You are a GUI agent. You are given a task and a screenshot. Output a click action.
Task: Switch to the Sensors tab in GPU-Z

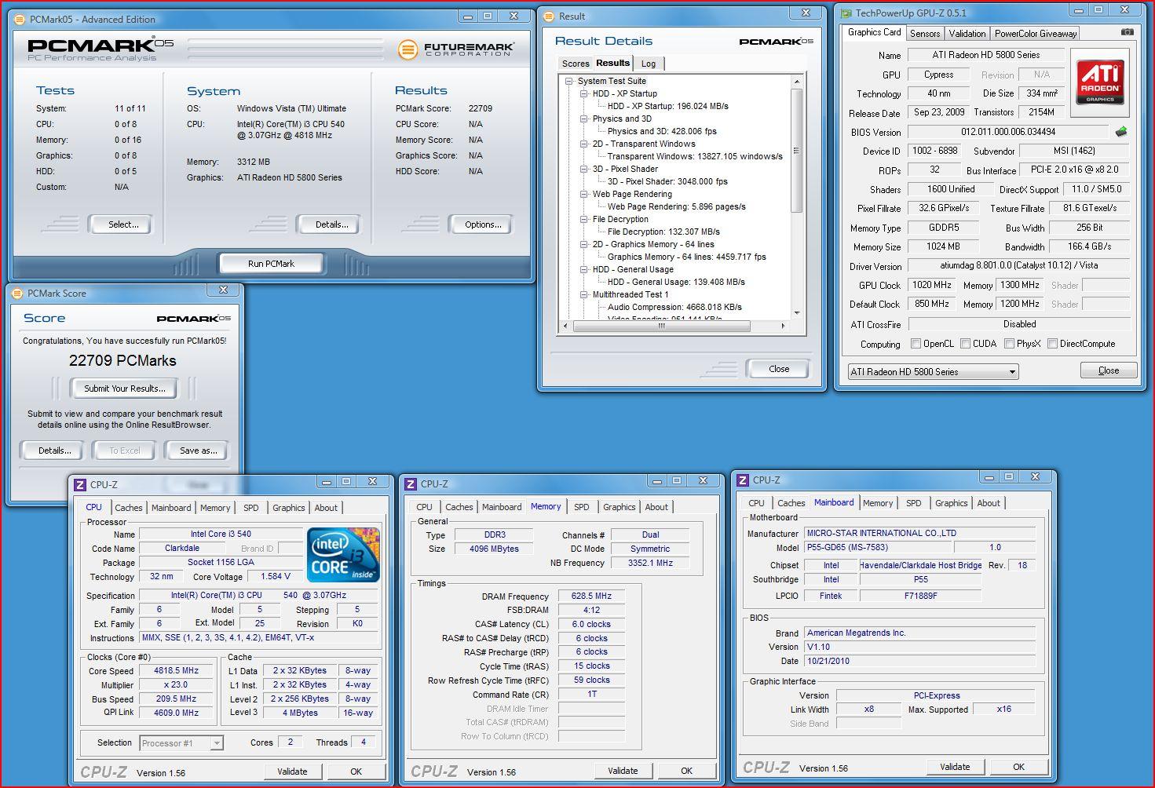925,33
